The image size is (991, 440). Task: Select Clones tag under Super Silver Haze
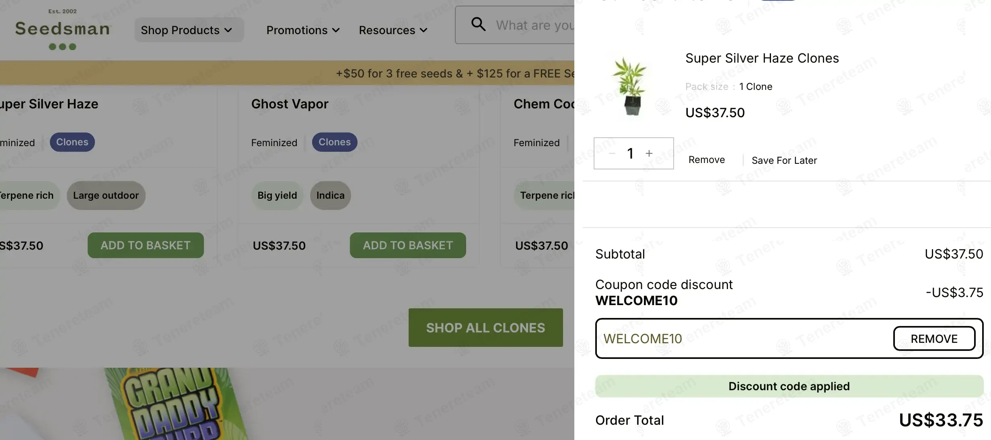coord(72,142)
